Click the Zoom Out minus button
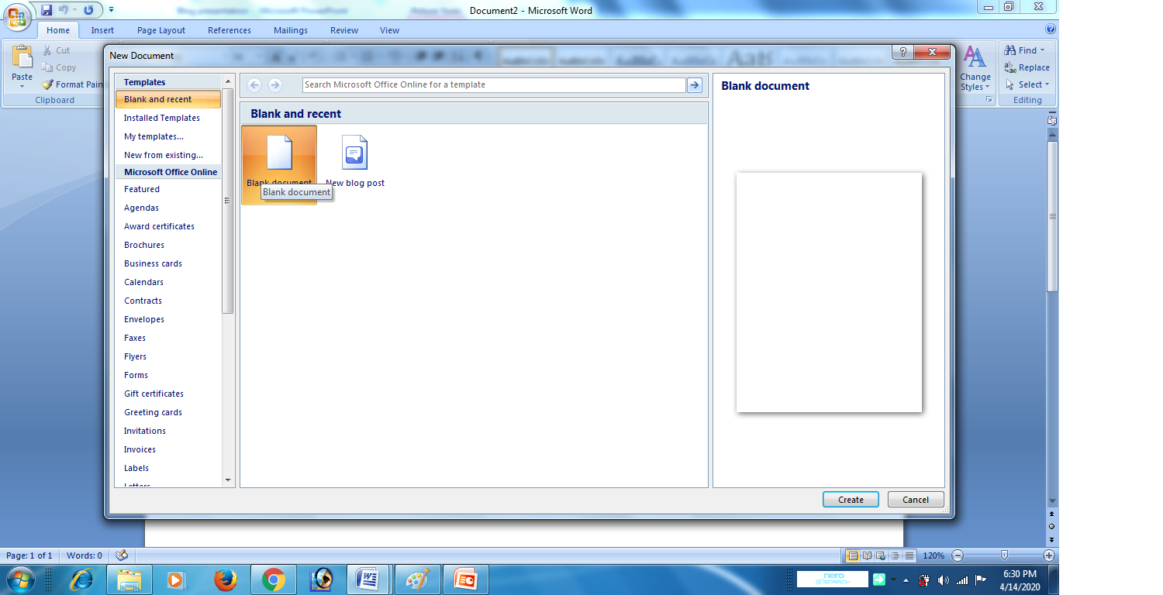The image size is (1163, 595). (958, 555)
